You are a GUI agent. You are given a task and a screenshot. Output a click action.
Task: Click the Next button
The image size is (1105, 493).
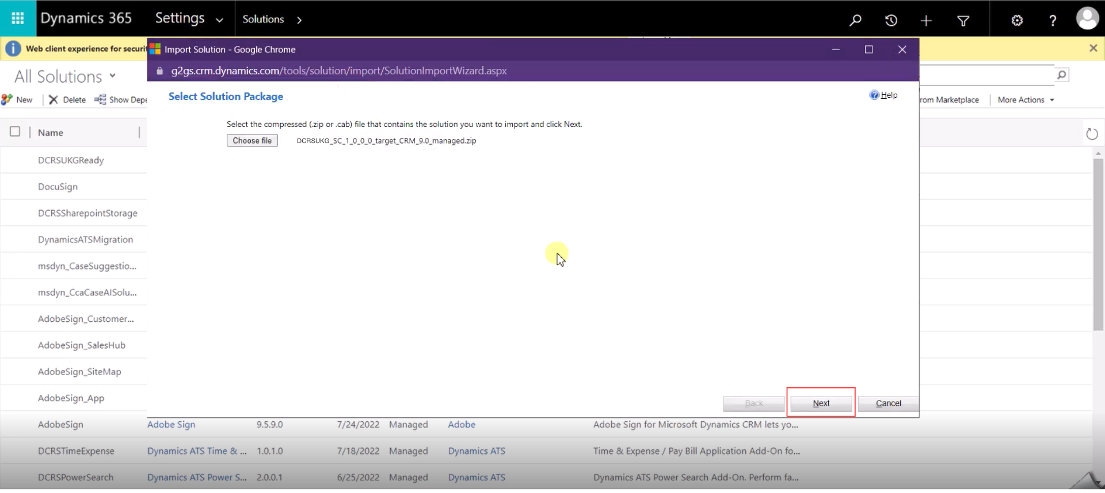point(821,403)
